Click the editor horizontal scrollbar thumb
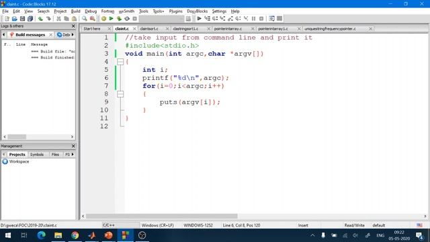Screen dimensions: 430x242 click(161, 216)
